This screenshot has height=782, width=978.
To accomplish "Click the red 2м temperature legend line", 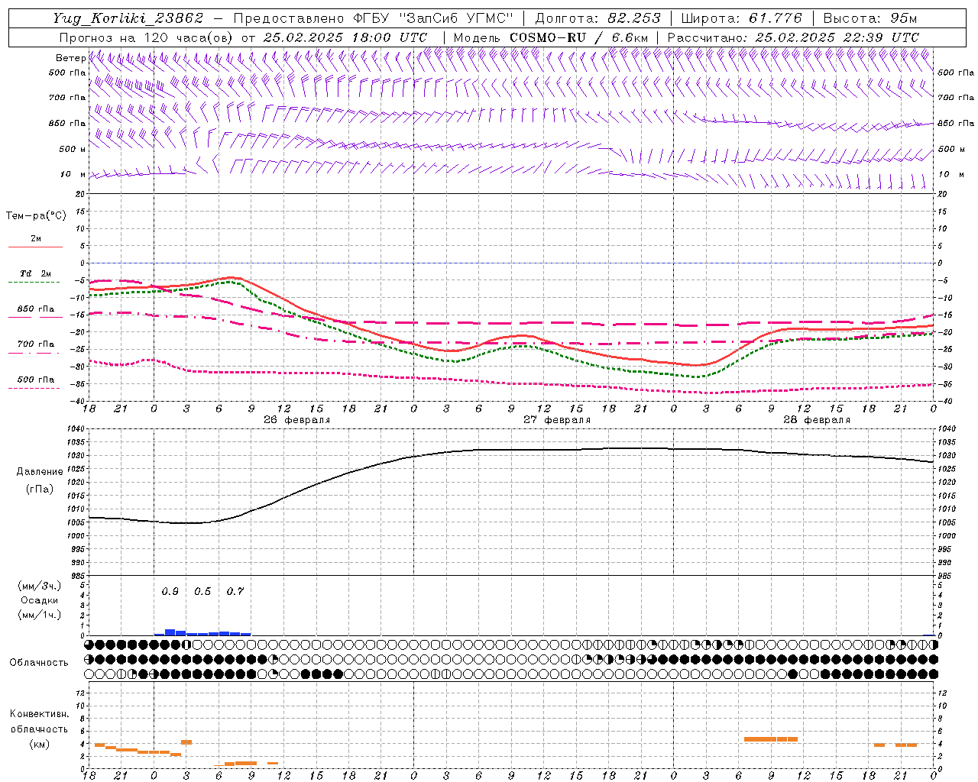I will pos(35,247).
